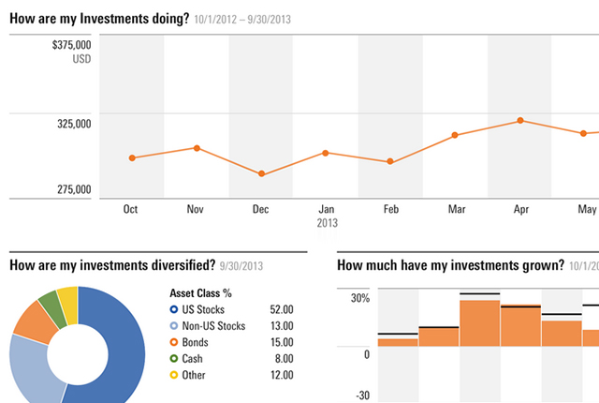The width and height of the screenshot is (599, 403).
Task: Click "How much have my investments grown?" heading
Action: tap(449, 265)
